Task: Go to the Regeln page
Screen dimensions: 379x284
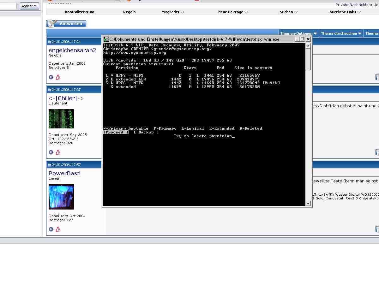Action: (129, 12)
